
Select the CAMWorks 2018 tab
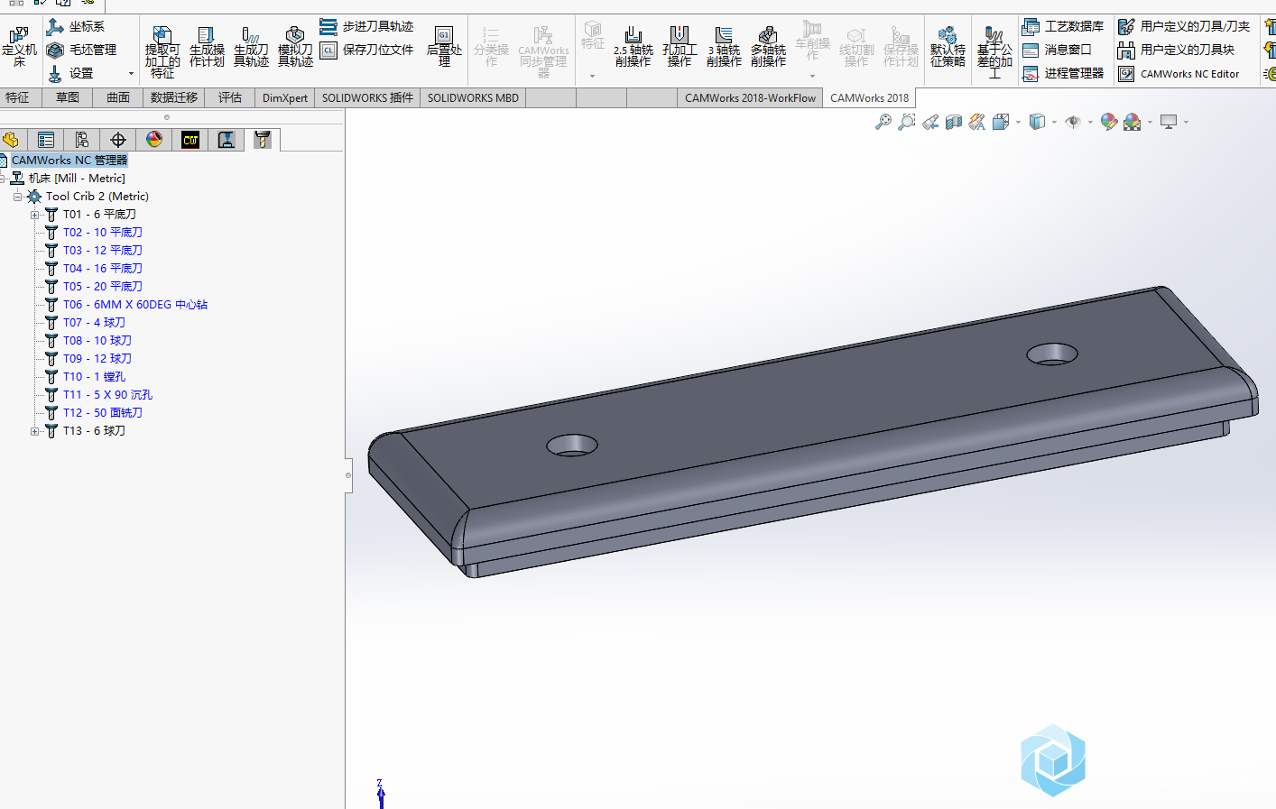[x=869, y=97]
